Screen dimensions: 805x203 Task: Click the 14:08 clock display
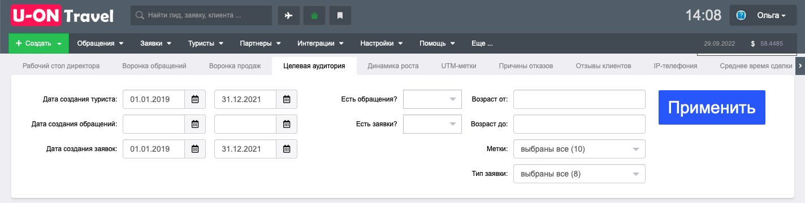(703, 16)
